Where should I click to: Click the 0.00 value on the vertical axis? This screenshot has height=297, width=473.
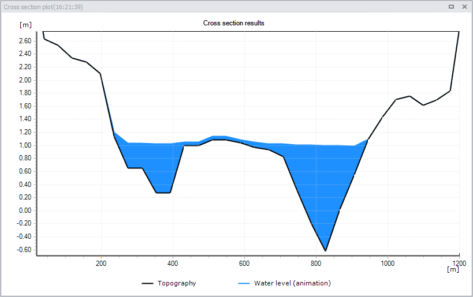coord(25,210)
